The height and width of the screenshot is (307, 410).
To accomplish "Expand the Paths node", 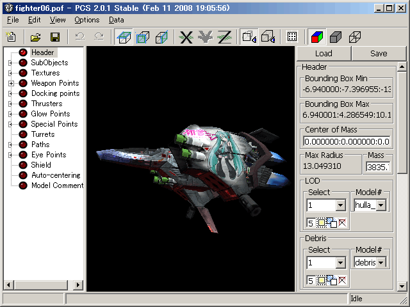I will point(11,145).
